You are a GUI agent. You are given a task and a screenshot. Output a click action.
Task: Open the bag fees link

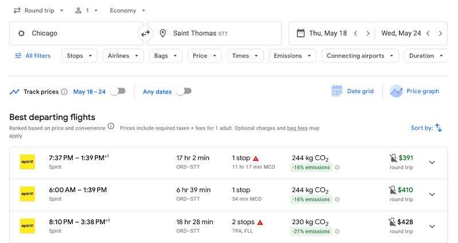tap(297, 128)
